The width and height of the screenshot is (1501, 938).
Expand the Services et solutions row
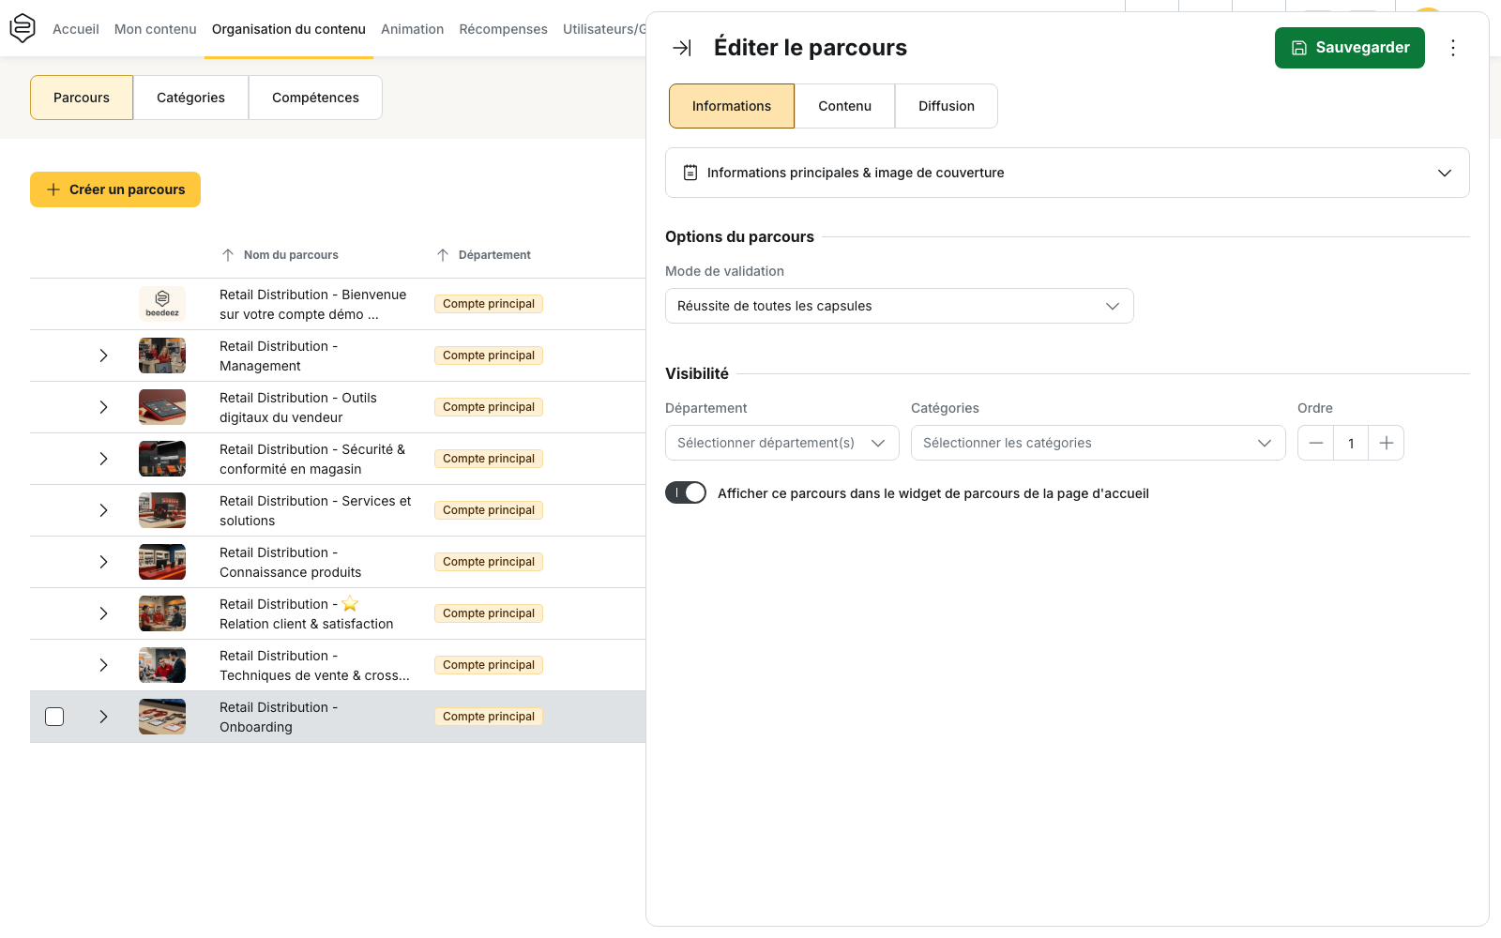(x=103, y=510)
